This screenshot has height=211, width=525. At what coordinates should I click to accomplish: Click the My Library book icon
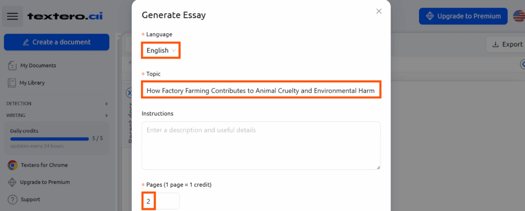(12, 83)
